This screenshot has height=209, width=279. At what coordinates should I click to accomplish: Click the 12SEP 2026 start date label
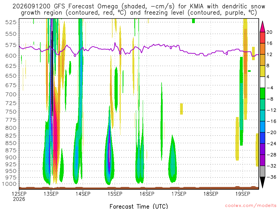click(19, 196)
